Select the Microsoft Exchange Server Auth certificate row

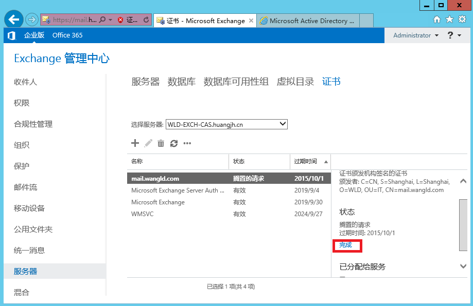(x=229, y=190)
